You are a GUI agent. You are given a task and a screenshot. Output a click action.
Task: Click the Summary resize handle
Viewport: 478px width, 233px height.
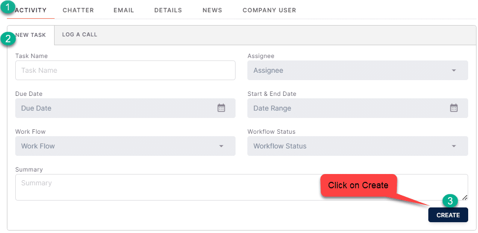[x=465, y=198]
